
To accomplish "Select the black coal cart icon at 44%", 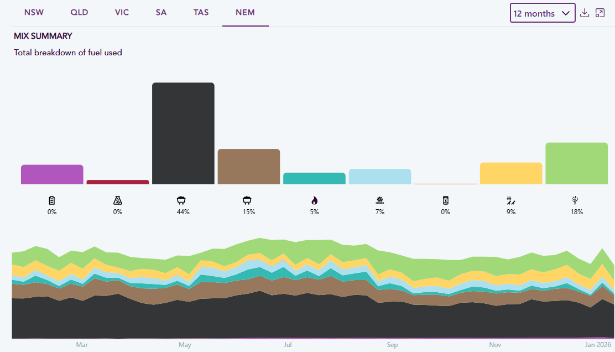I will pyautogui.click(x=183, y=200).
